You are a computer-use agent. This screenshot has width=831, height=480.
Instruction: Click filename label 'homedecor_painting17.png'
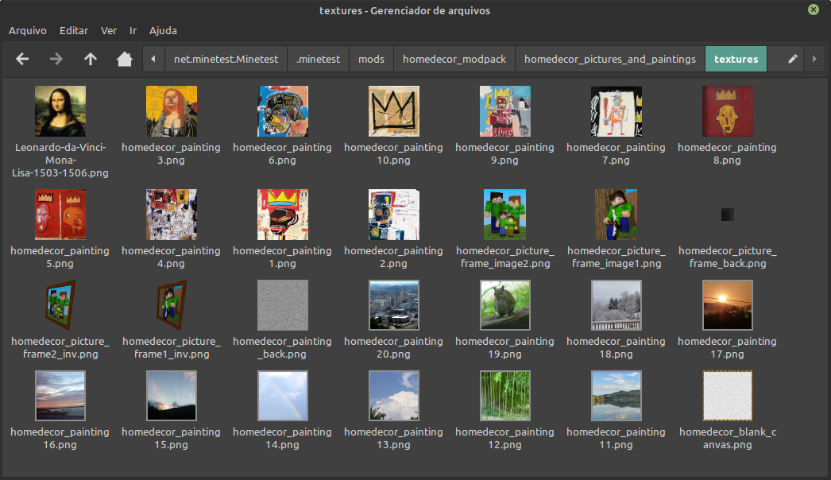point(728,348)
